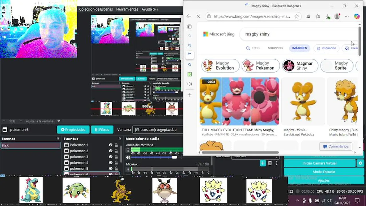366x206 pixels.
Task: Switch to the SHOPPING tab on Bing
Action: click(x=275, y=48)
